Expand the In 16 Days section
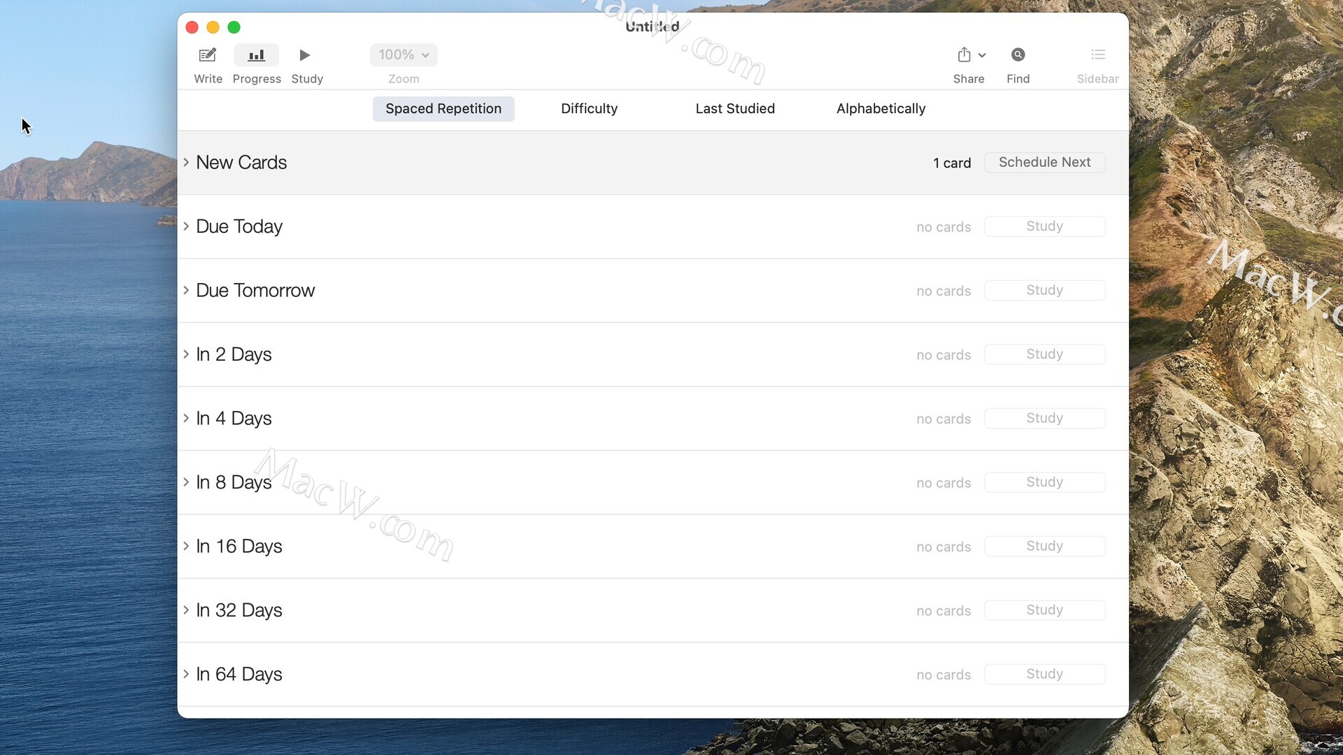1343x755 pixels. click(186, 546)
